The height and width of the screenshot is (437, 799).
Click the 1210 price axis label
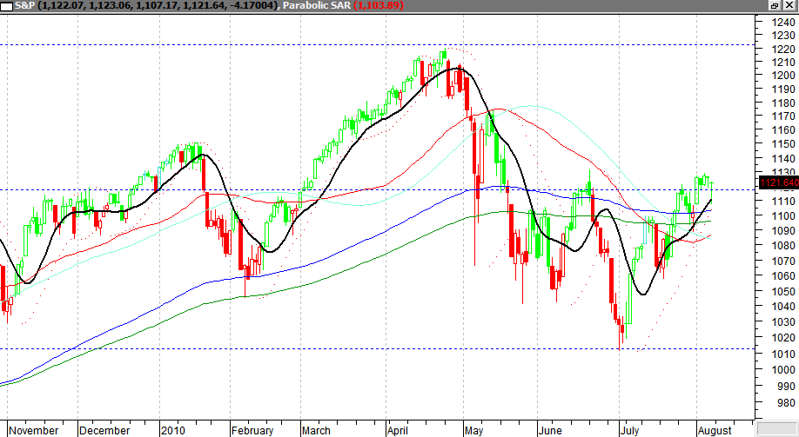coord(783,62)
